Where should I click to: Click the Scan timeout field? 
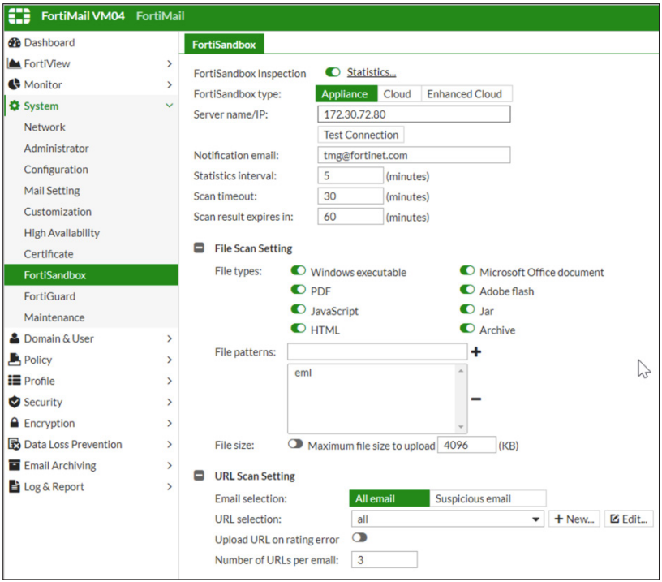pyautogui.click(x=350, y=196)
